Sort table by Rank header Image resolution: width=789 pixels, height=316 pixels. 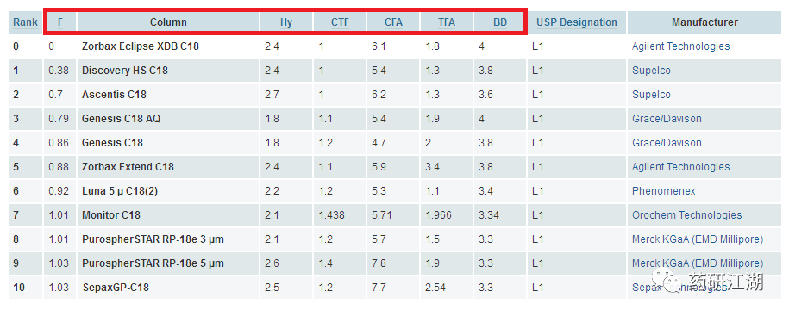click(x=25, y=22)
